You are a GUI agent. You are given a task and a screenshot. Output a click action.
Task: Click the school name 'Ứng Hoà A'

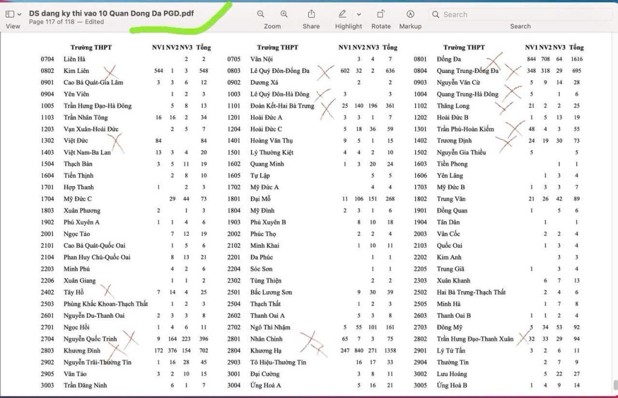[266, 385]
